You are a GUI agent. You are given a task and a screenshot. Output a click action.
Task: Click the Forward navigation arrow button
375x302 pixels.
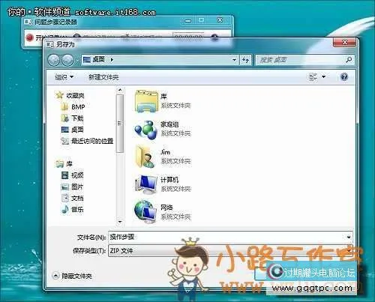coord(67,60)
